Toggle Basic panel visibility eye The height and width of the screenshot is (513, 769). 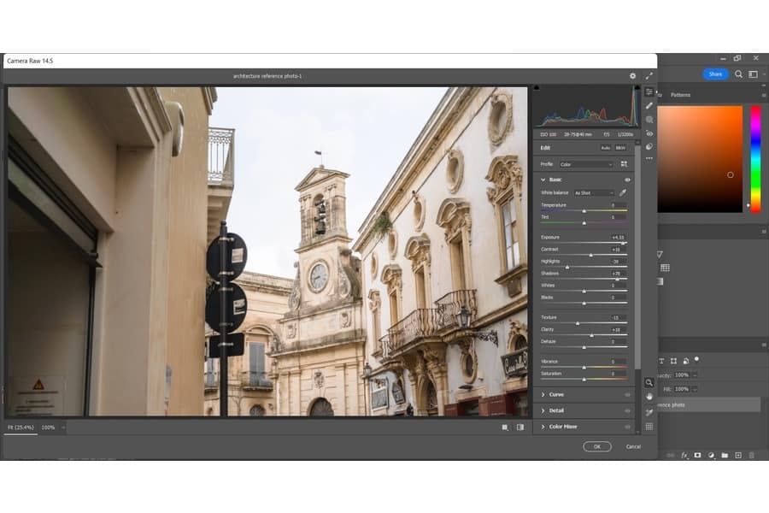pos(627,180)
